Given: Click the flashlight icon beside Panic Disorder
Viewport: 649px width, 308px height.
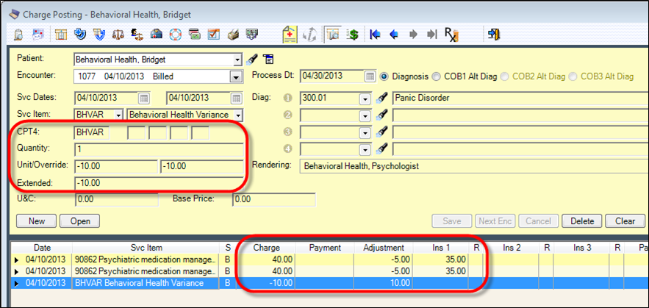Looking at the screenshot, I should (383, 99).
